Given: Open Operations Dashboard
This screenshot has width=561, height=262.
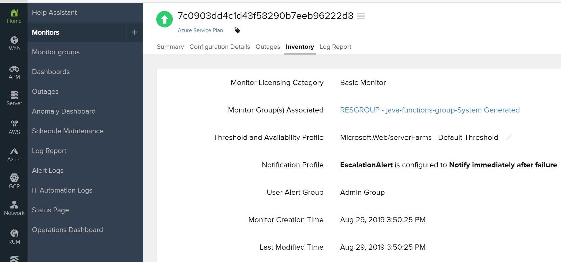Looking at the screenshot, I should pos(67,230).
